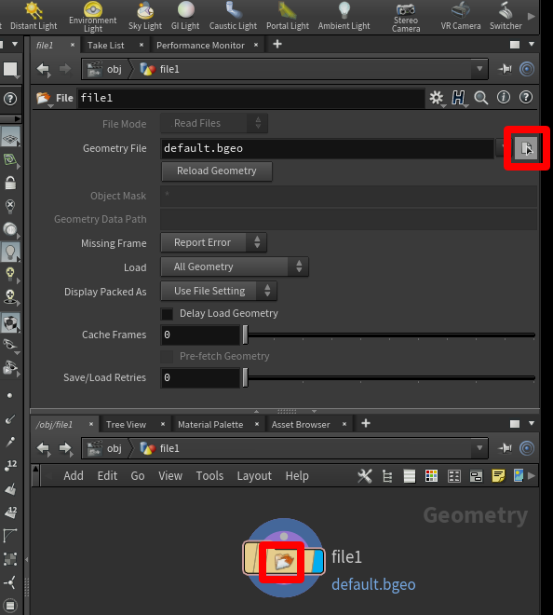The width and height of the screenshot is (553, 615).
Task: Maximize the parameter pane
Action: (515, 45)
